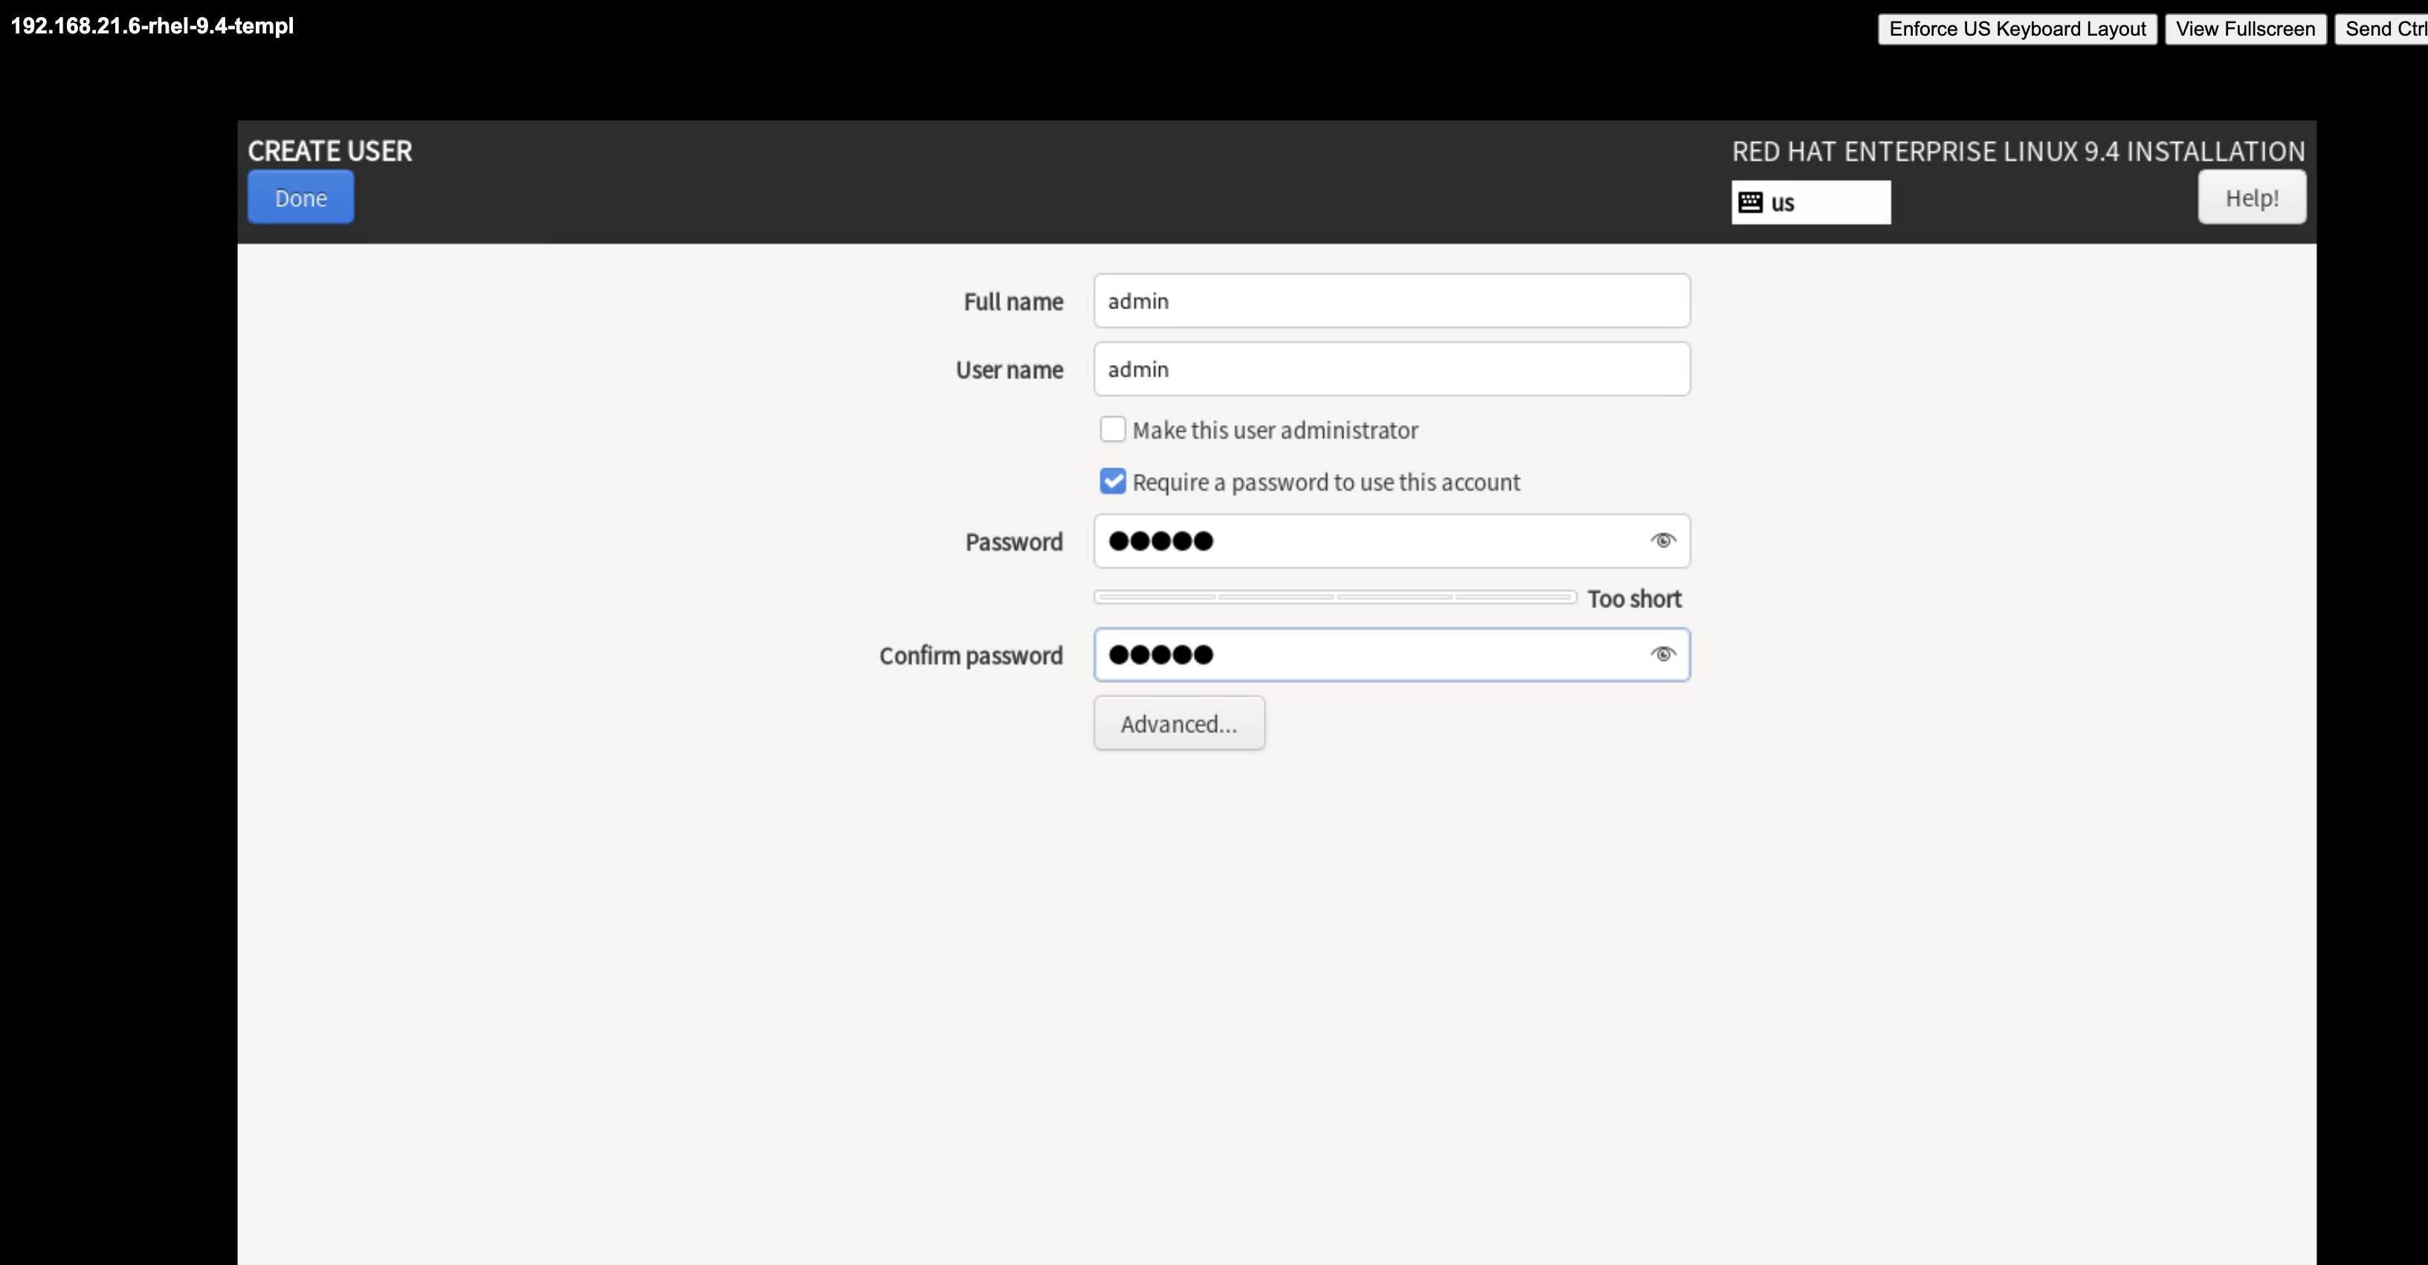Switch console to View Fullscreen
2428x1265 pixels.
point(2244,28)
